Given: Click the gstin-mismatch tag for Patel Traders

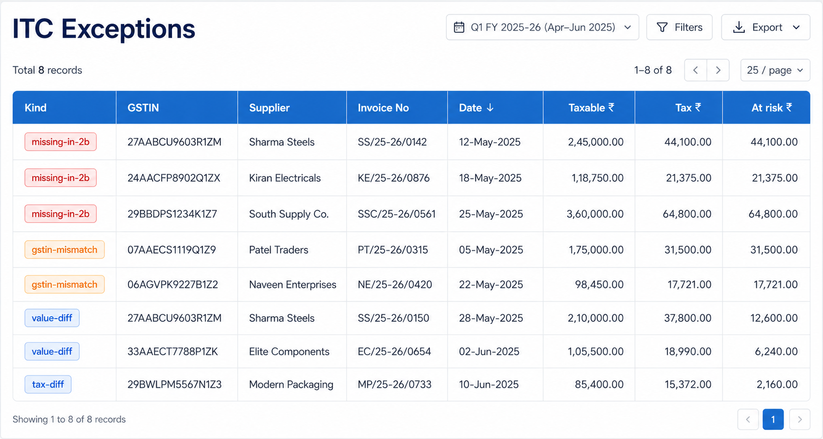Looking at the screenshot, I should (x=64, y=250).
